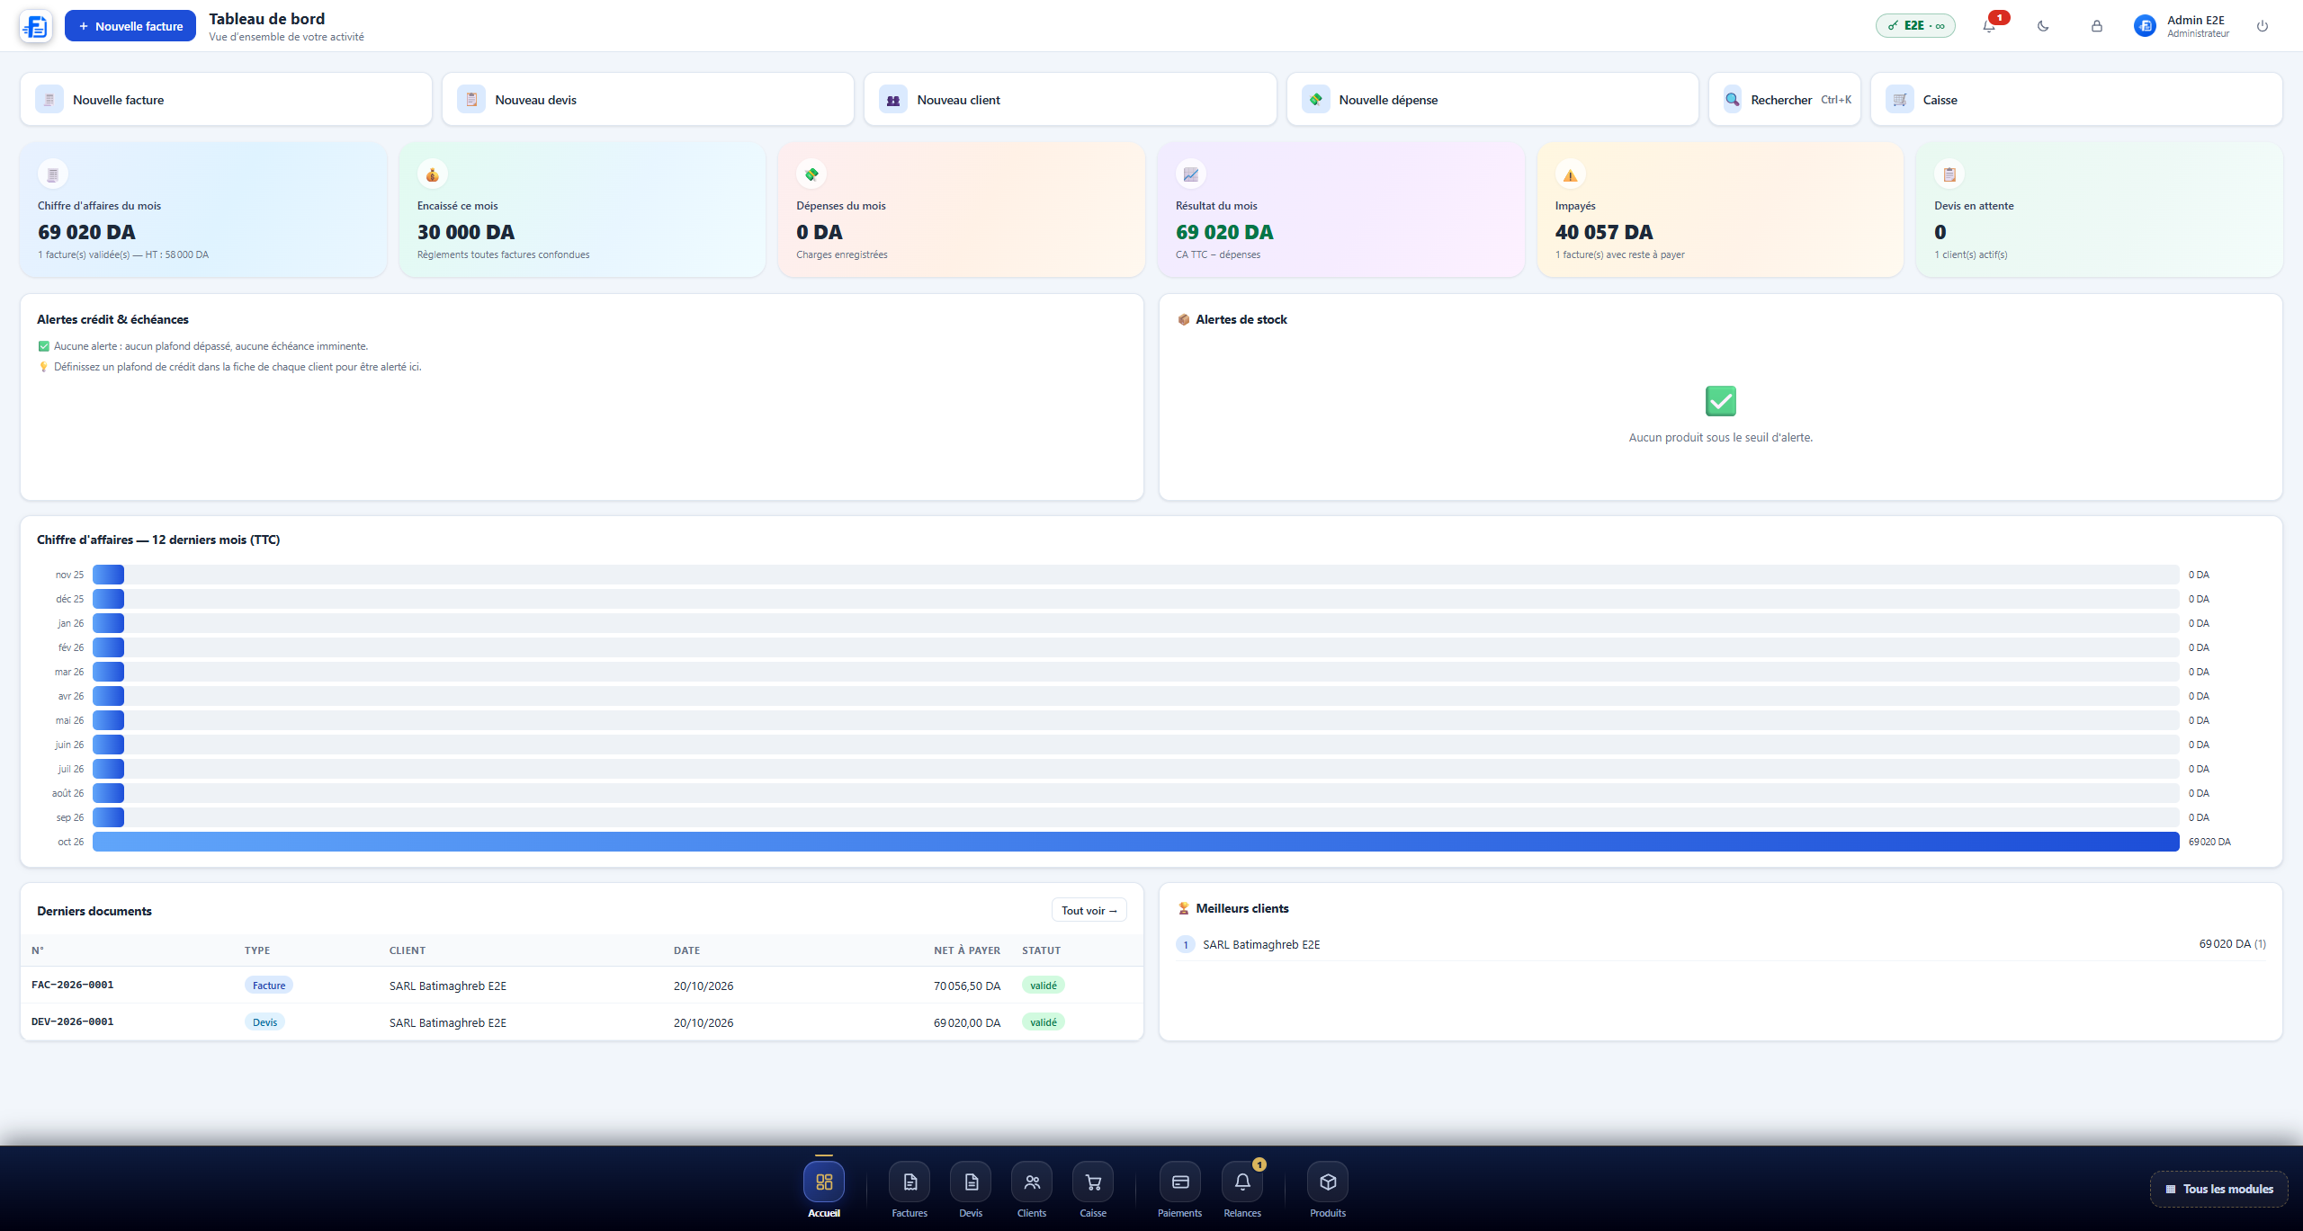Open Clients in the bottom dock
The height and width of the screenshot is (1231, 2303).
(x=1032, y=1190)
